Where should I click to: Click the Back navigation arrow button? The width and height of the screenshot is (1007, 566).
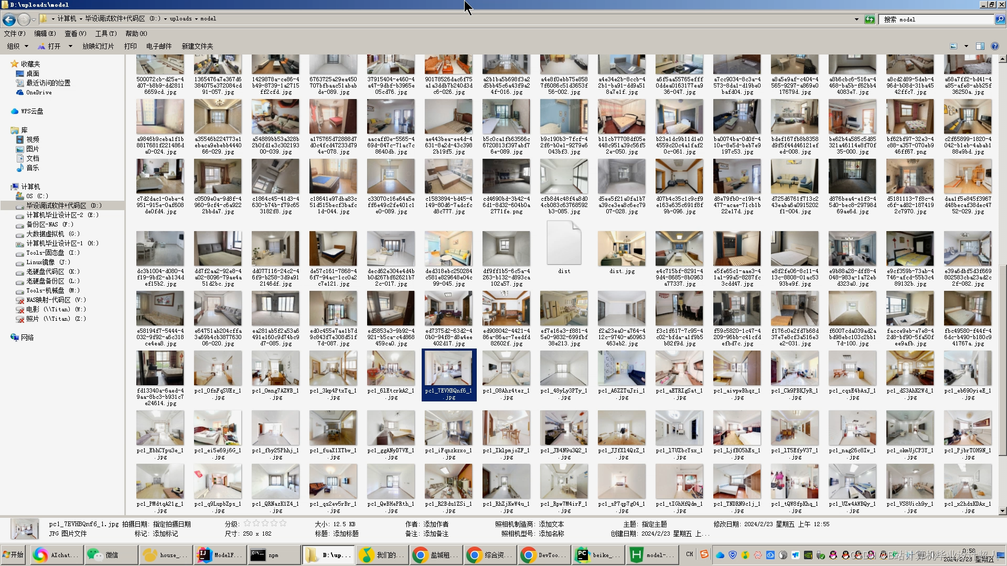(x=9, y=19)
